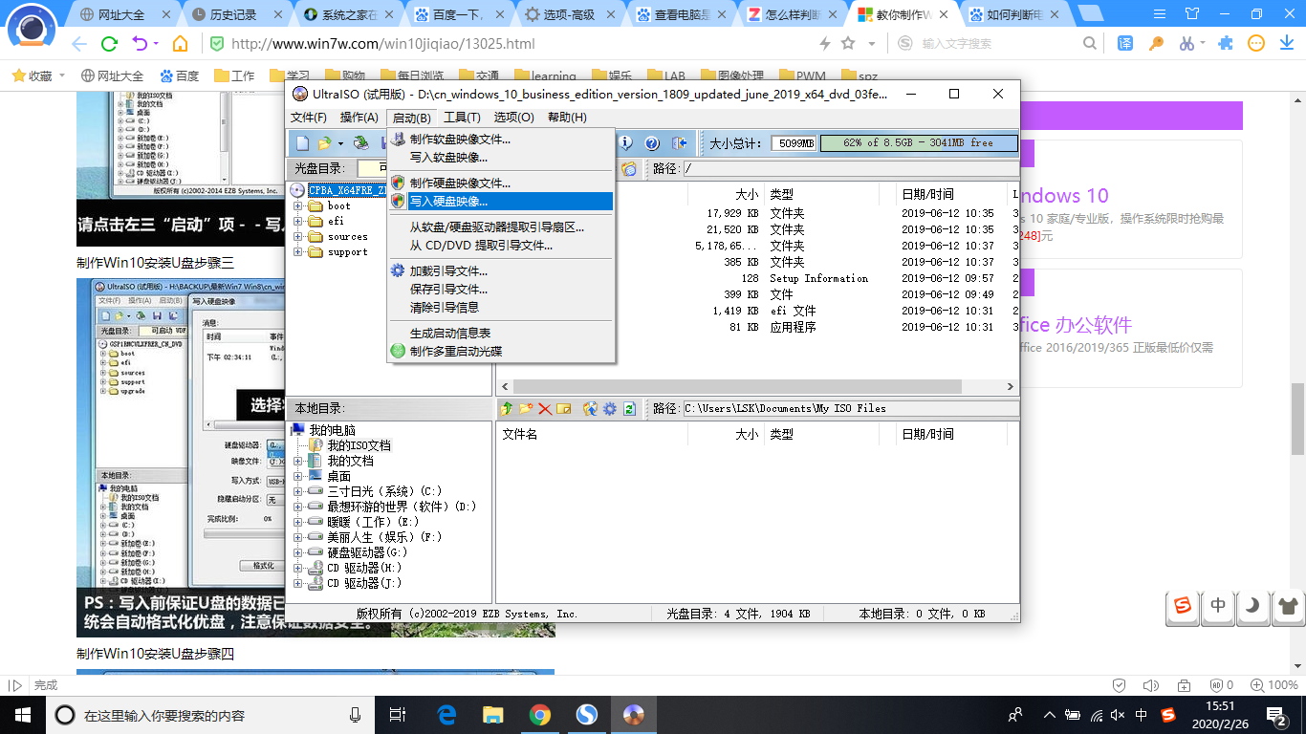The image size is (1306, 734).
Task: Click the help question mark icon
Action: pos(653,142)
